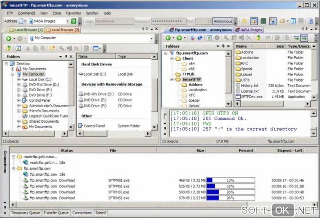The height and width of the screenshot is (218, 320).
Task: Open the My Computer path dropdown
Action: click(x=152, y=39)
